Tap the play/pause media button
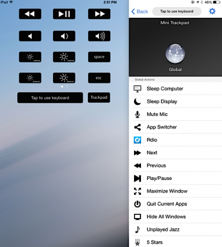Image resolution: width=222 pixels, height=247 pixels. [64, 14]
